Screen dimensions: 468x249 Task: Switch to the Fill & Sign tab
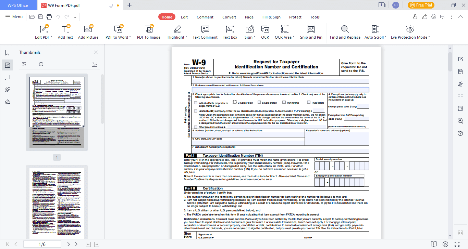pos(271,17)
